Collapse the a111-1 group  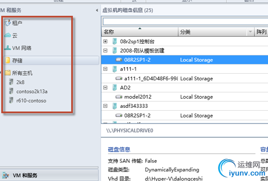[x=105, y=69]
